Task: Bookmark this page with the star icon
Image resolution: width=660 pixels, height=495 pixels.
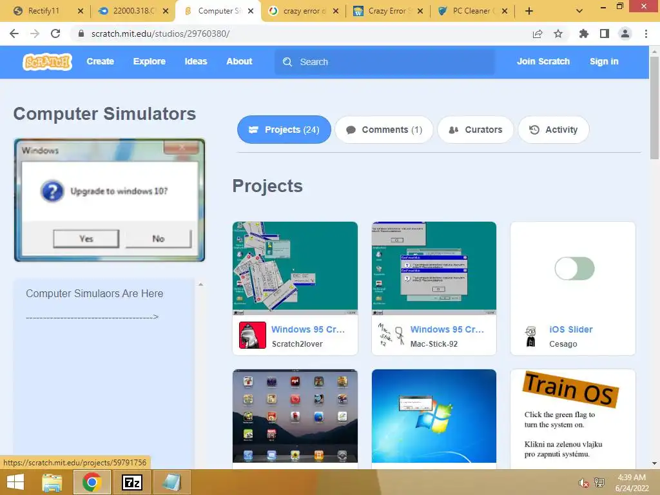Action: click(558, 34)
